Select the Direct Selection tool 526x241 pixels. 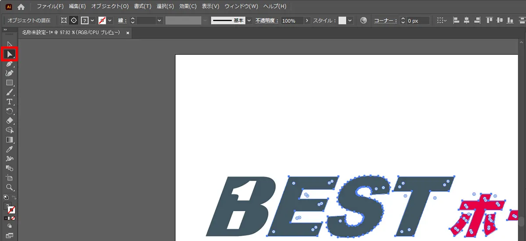click(x=10, y=54)
